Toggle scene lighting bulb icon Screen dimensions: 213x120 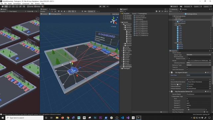tap(59, 11)
